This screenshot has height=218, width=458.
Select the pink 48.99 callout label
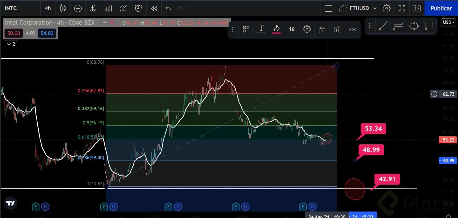coord(371,150)
